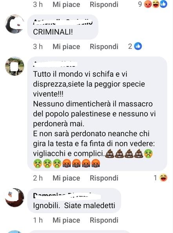Reply to the 'Tutto il mondo vi schifa' comment
The width and height of the screenshot is (173, 233).
click(x=104, y=178)
